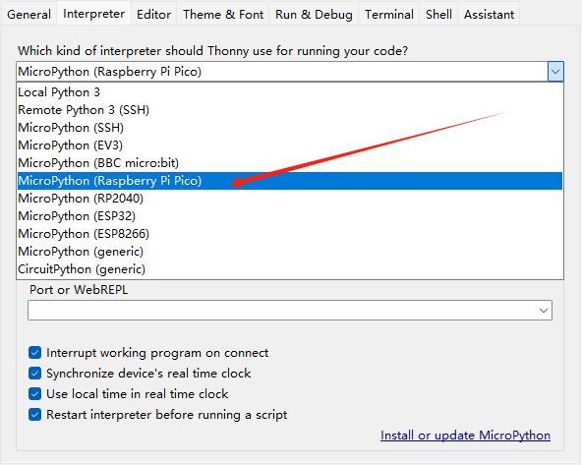Pick CircuitPython (generic) from the list
Image resolution: width=582 pixels, height=465 pixels.
(x=290, y=269)
